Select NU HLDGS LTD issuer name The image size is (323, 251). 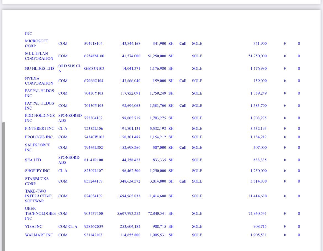[39, 68]
